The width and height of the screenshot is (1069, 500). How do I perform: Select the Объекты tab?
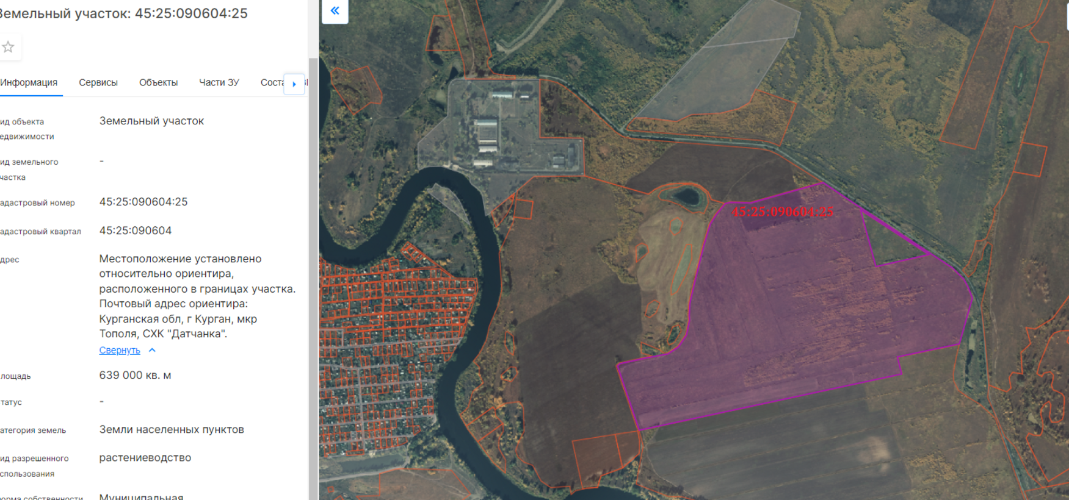(x=158, y=83)
